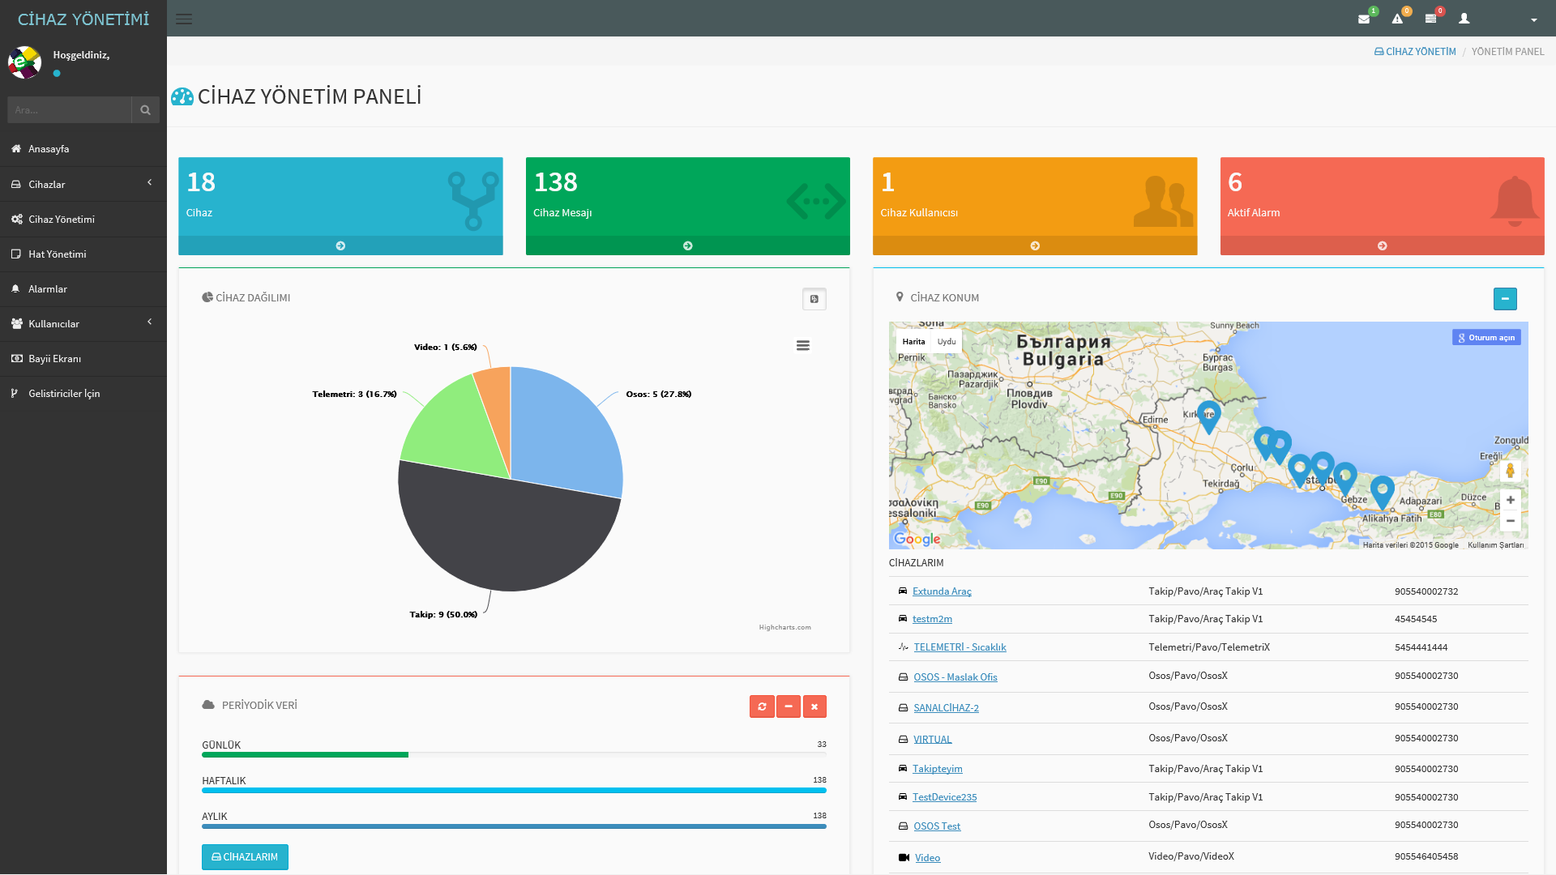The image size is (1556, 875).
Task: Click the pulse icon beside TELEMETRİ - Sıcaklık
Action: point(903,647)
